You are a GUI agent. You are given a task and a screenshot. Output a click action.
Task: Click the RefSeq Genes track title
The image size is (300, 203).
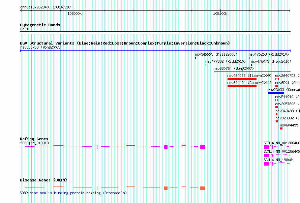[x=34, y=139]
